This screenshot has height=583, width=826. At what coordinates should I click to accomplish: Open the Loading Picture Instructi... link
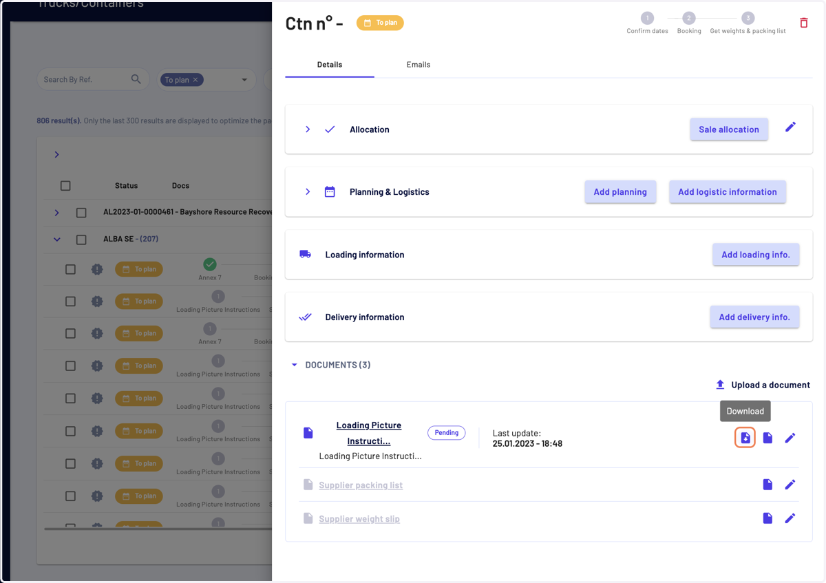point(369,433)
